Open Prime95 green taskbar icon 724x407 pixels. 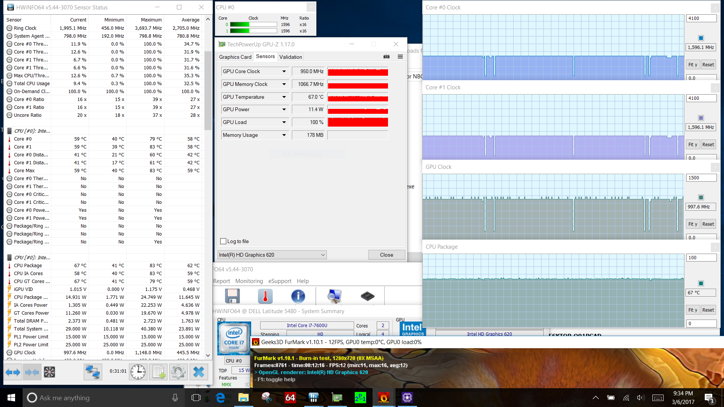pos(360,398)
